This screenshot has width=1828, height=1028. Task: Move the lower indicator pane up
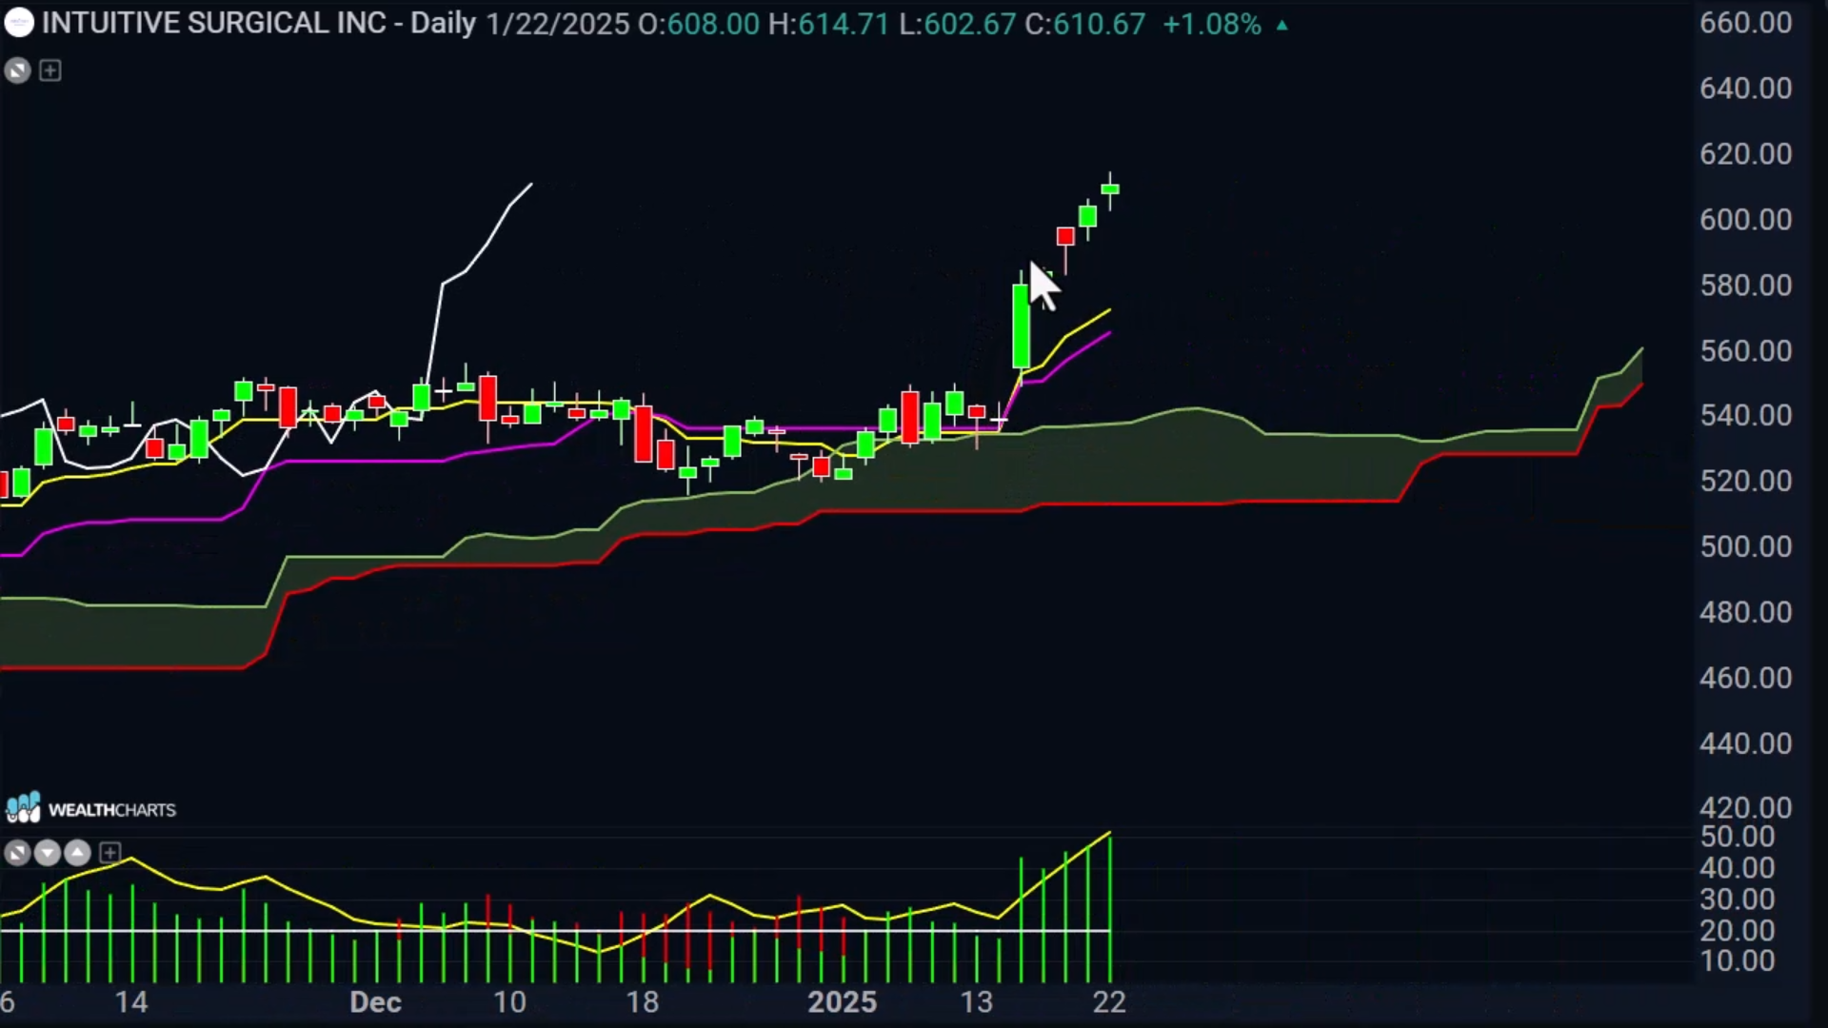(x=78, y=853)
